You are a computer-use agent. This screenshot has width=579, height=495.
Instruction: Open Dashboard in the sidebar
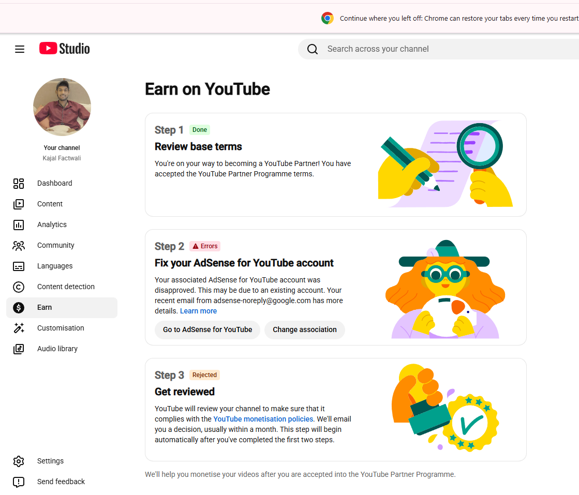click(62, 184)
